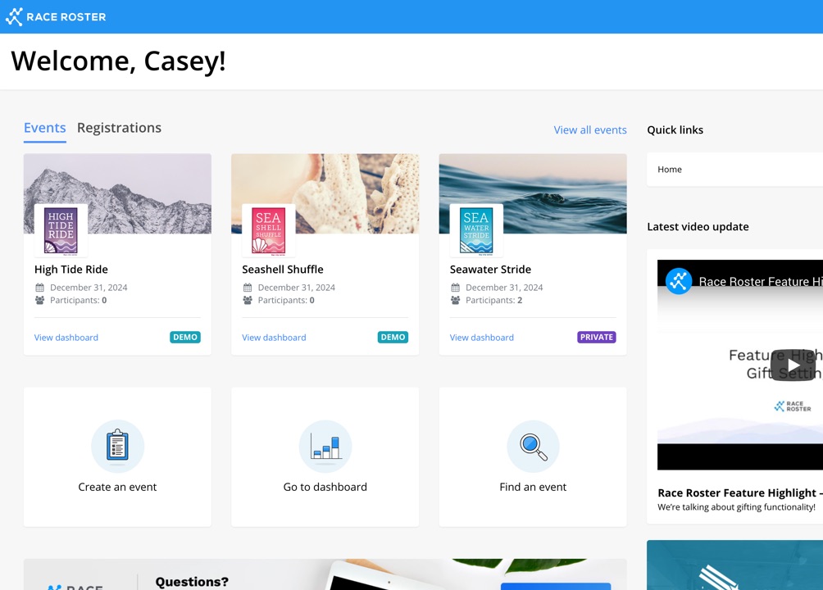Screen dimensions: 823x590
Task: Click the Seawater Stride event title
Action: click(490, 270)
